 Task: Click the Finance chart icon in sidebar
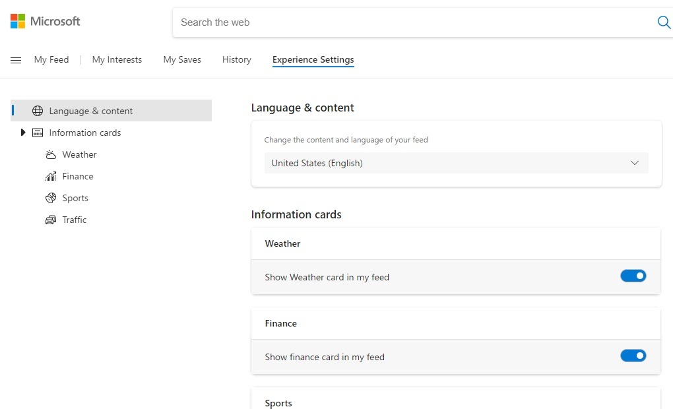(51, 176)
